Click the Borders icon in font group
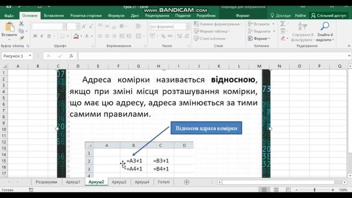Screen dimensions: 352x198 click(x=62, y=36)
